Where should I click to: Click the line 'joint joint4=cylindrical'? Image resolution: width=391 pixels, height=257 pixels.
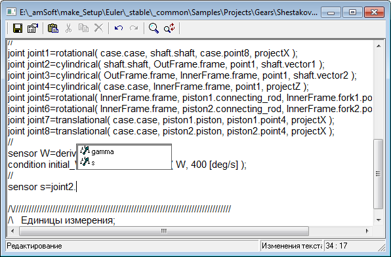tap(158, 87)
